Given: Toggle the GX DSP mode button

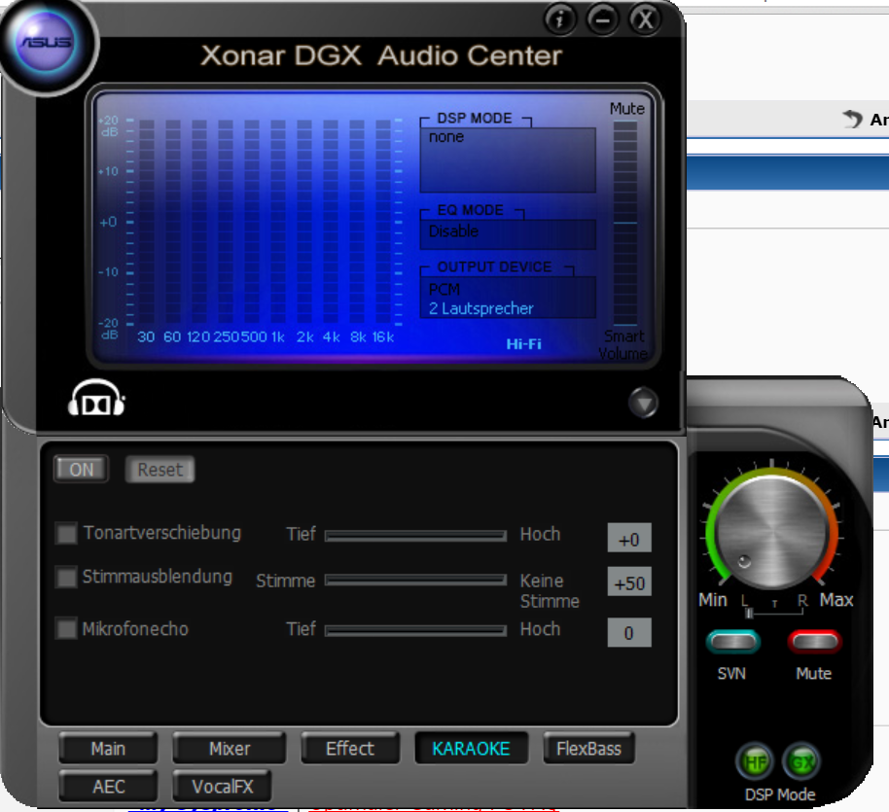Looking at the screenshot, I should coord(801,762).
